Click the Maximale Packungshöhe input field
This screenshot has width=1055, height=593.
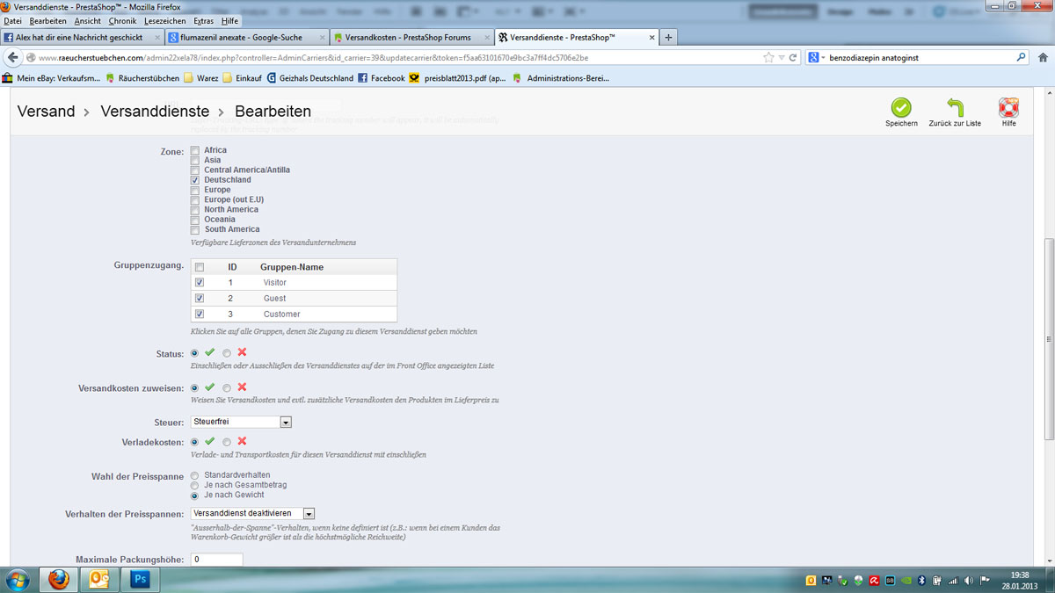point(216,560)
